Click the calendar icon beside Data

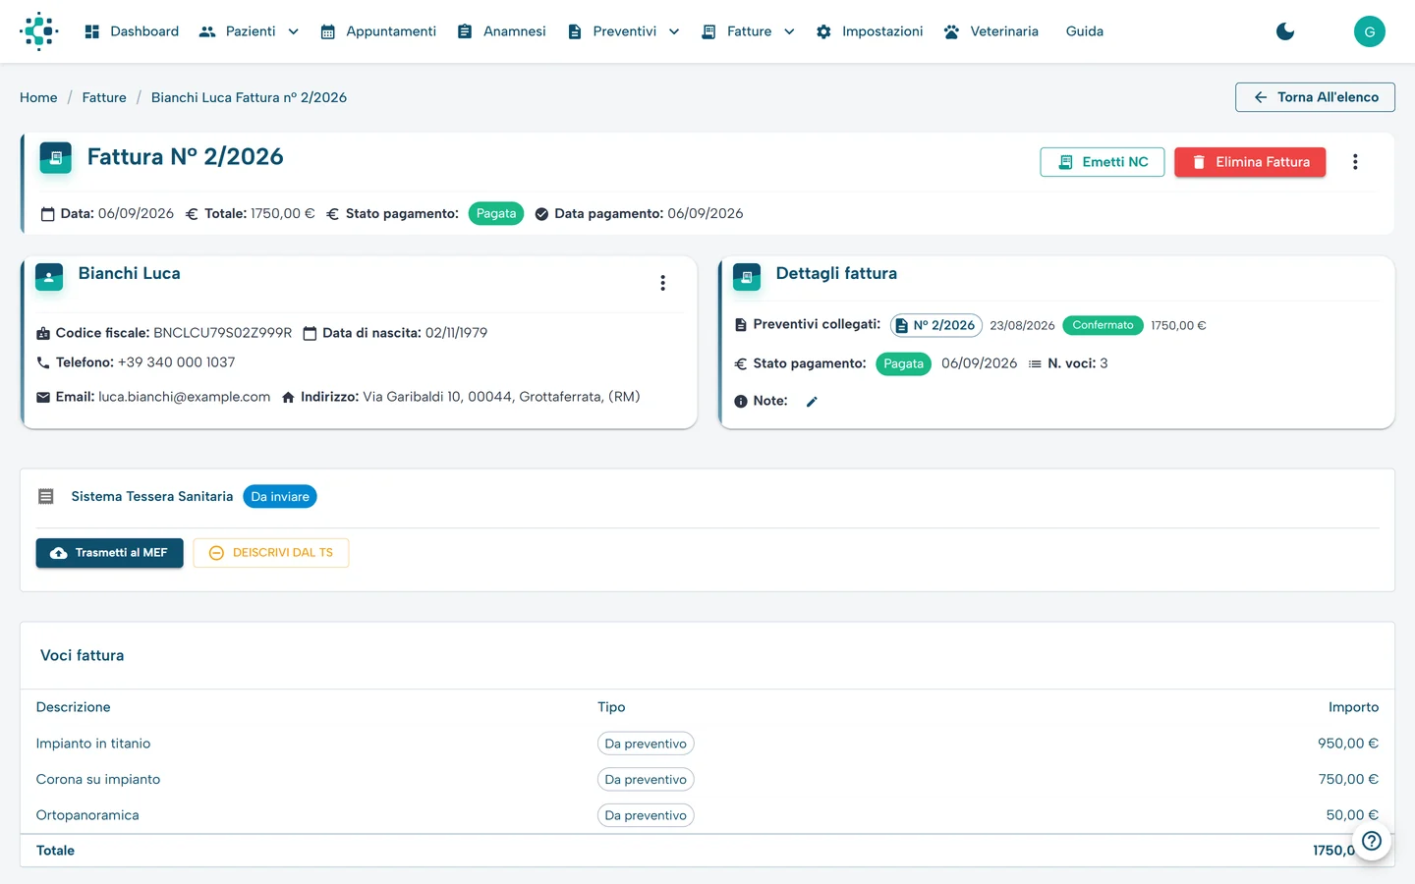point(47,214)
